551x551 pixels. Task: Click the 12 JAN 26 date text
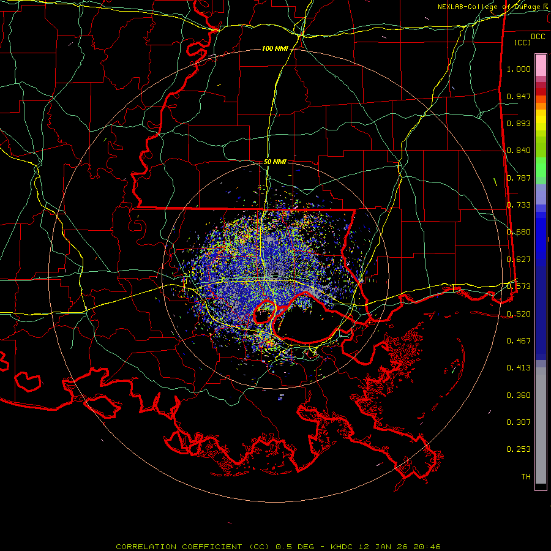(x=383, y=547)
